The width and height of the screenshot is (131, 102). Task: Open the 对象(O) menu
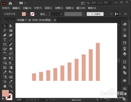(x=27, y=8)
